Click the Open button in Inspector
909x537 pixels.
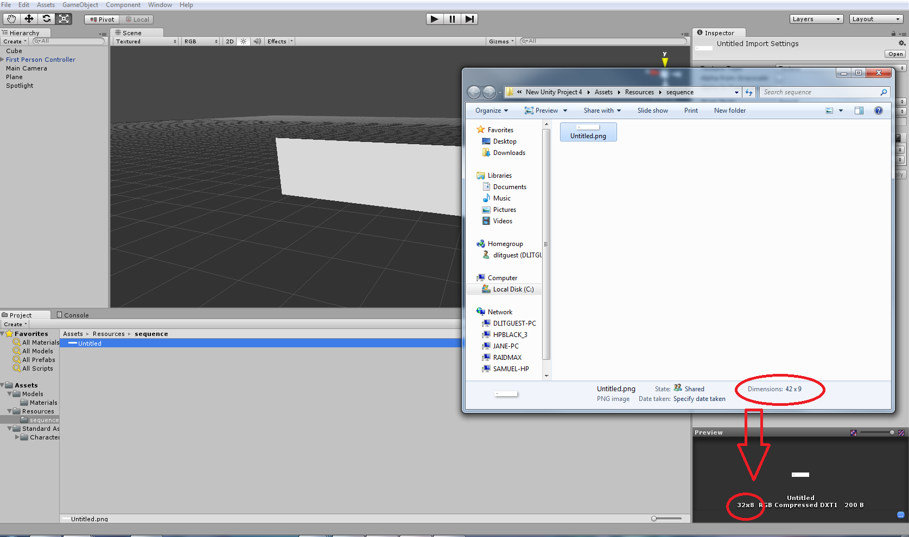pos(895,54)
